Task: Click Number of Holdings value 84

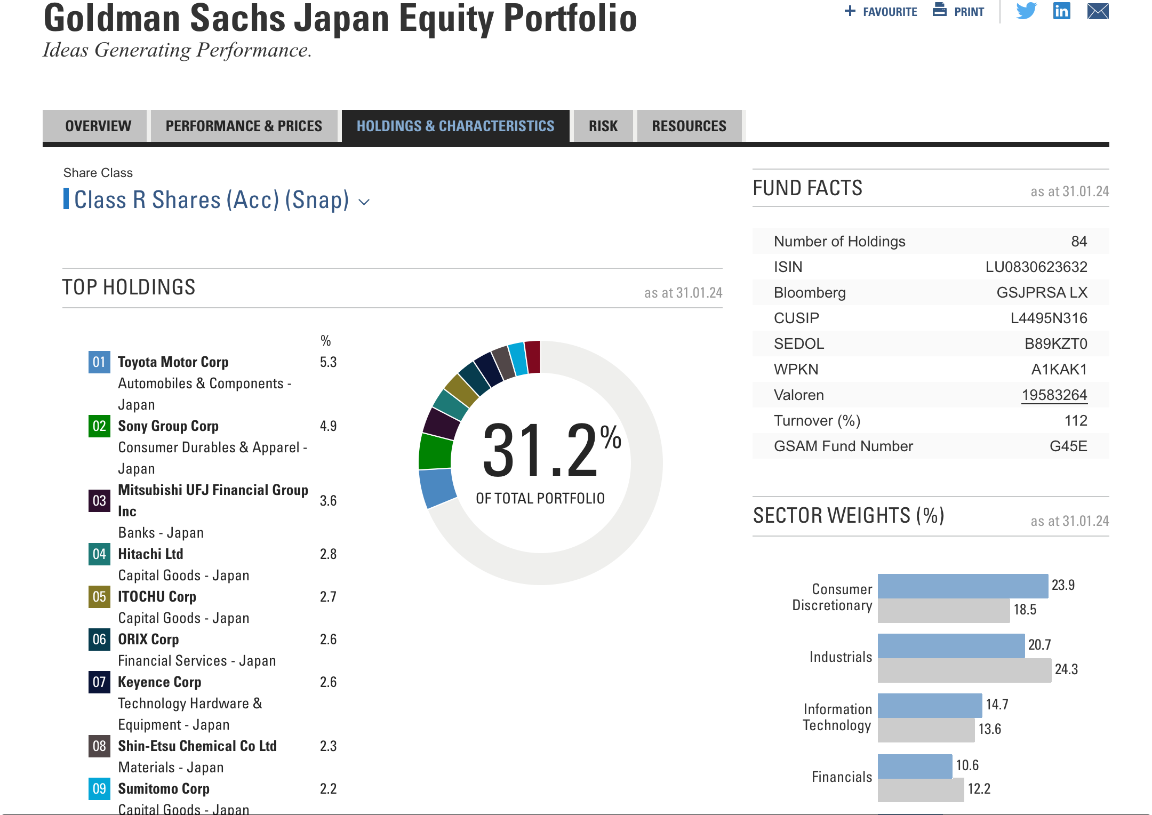Action: tap(1079, 242)
